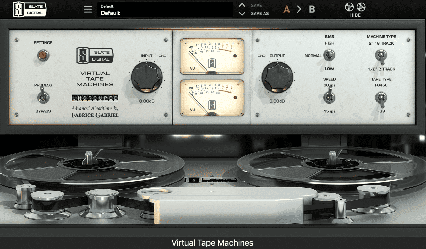Viewport: 426px width, 249px height.
Task: Select 1/2" 2 TRACK machine label
Action: (381, 69)
